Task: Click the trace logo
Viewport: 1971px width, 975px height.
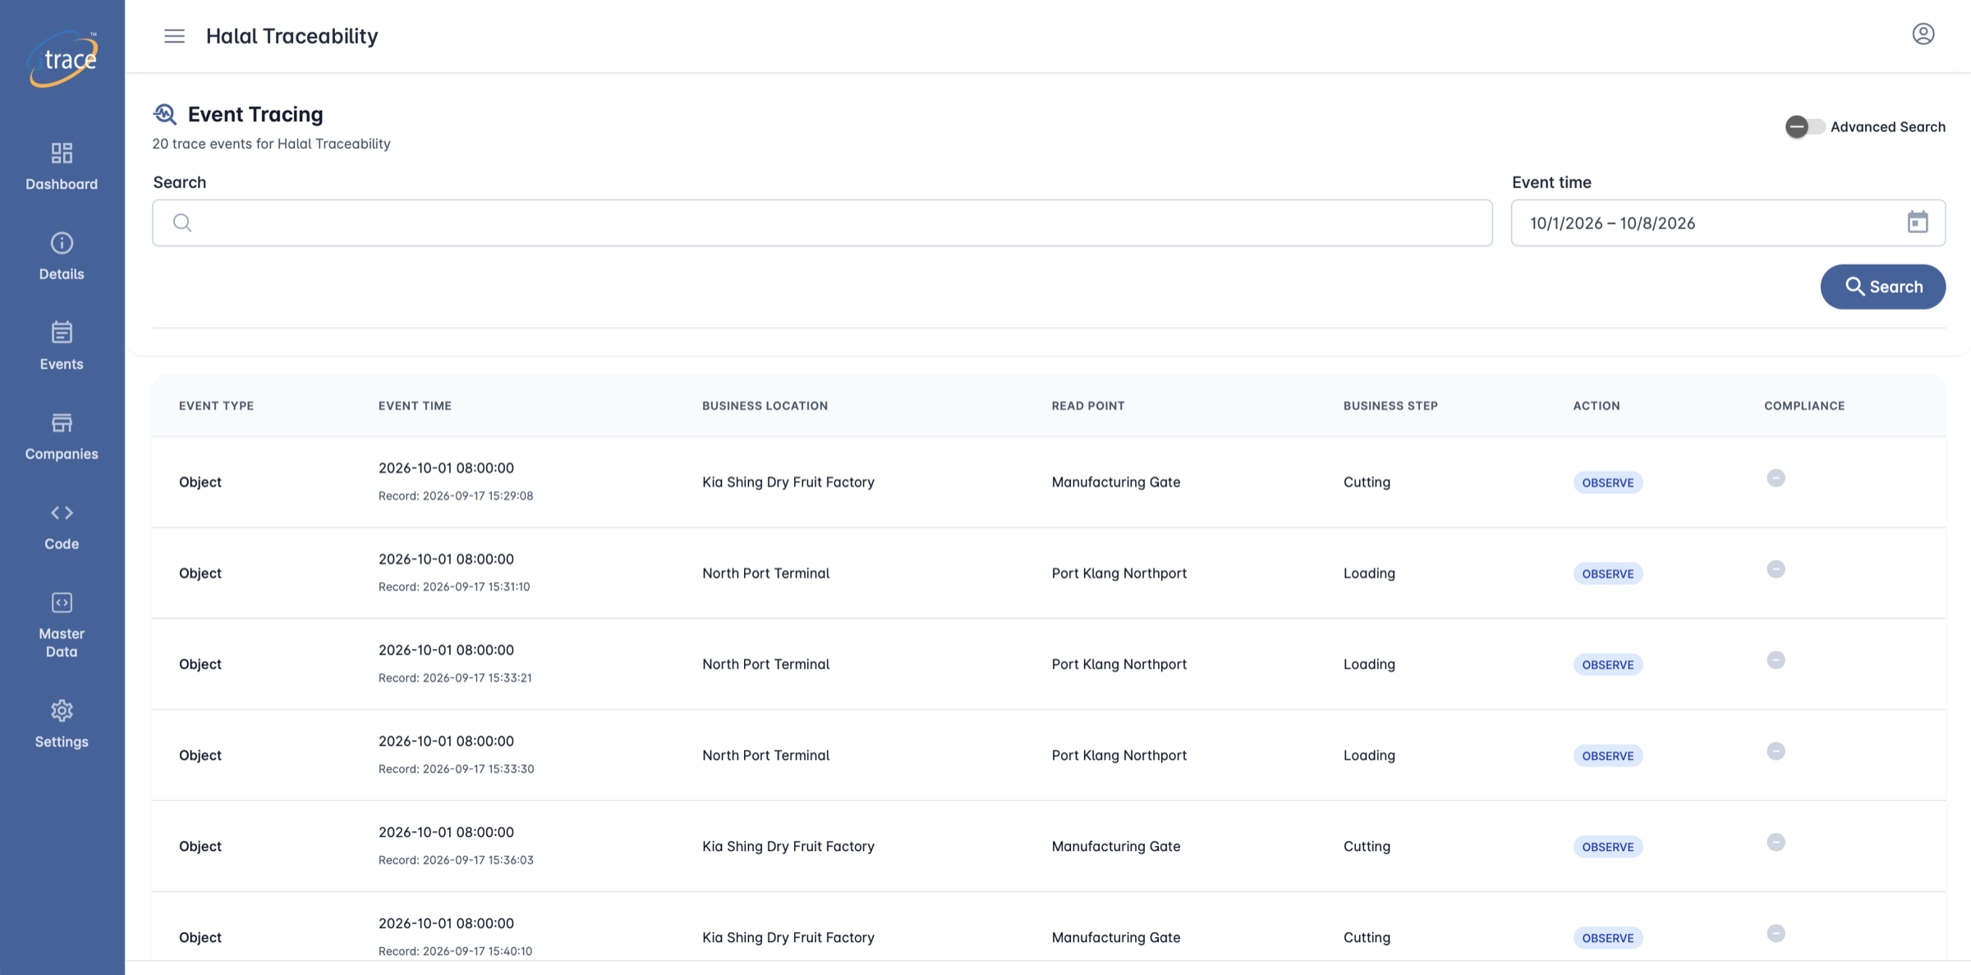Action: 62,58
